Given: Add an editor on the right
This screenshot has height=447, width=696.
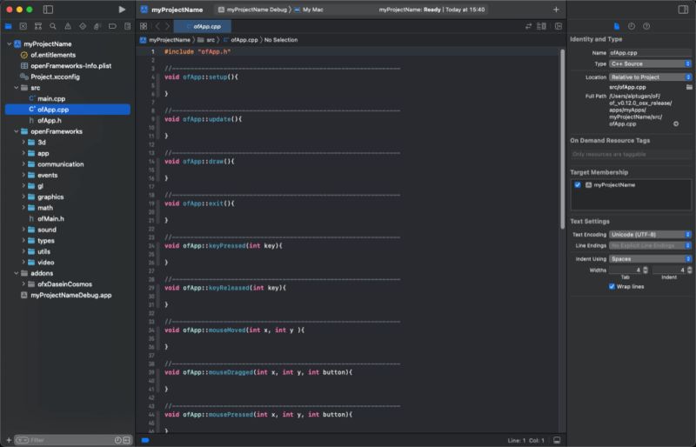Looking at the screenshot, I should [559, 26].
